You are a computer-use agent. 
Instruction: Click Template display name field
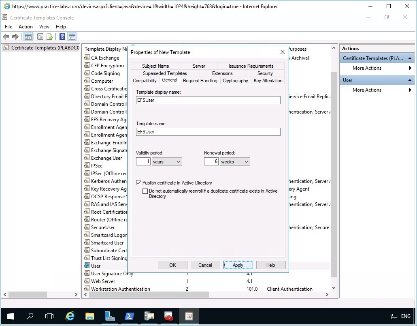pos(208,100)
